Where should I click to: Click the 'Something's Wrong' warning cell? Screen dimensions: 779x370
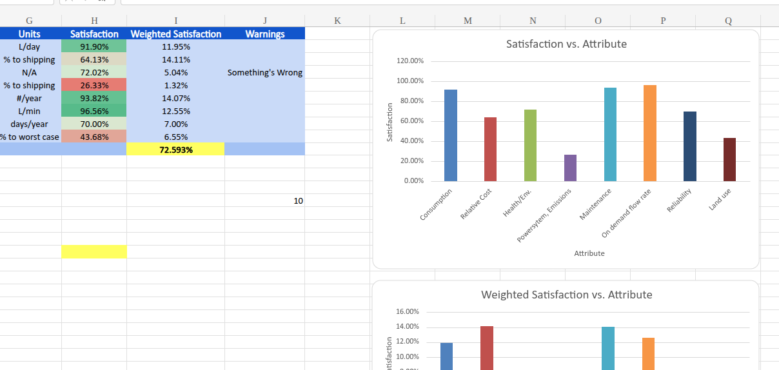[x=264, y=73]
